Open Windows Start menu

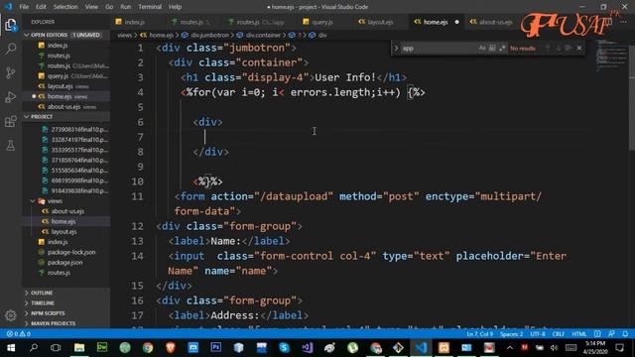click(x=11, y=348)
